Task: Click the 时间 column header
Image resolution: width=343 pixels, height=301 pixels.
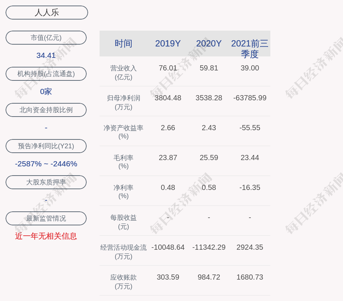Action: pyautogui.click(x=124, y=44)
